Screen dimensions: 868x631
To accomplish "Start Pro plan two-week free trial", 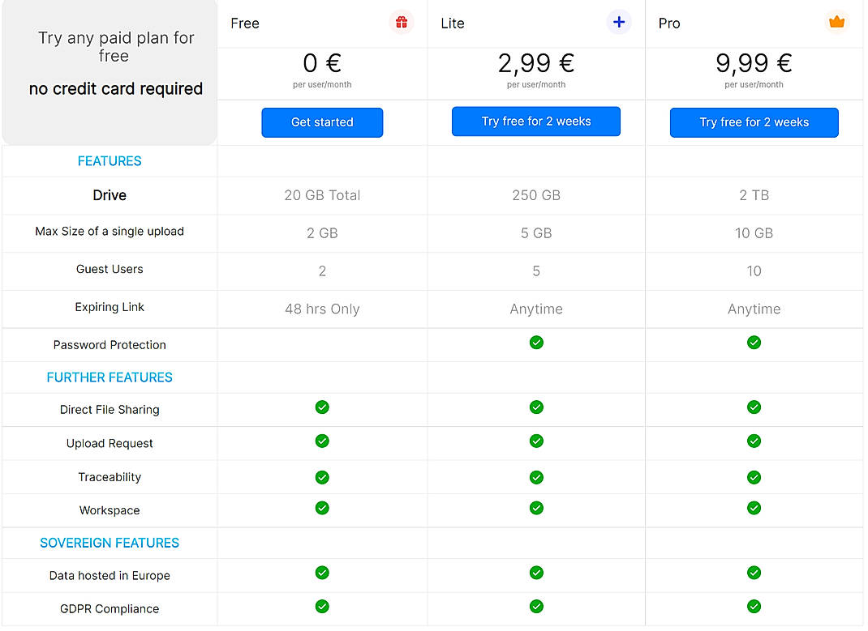I will tap(754, 122).
